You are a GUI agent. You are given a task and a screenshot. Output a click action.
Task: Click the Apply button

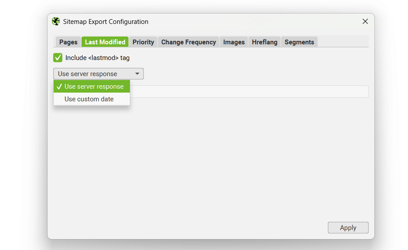point(348,228)
